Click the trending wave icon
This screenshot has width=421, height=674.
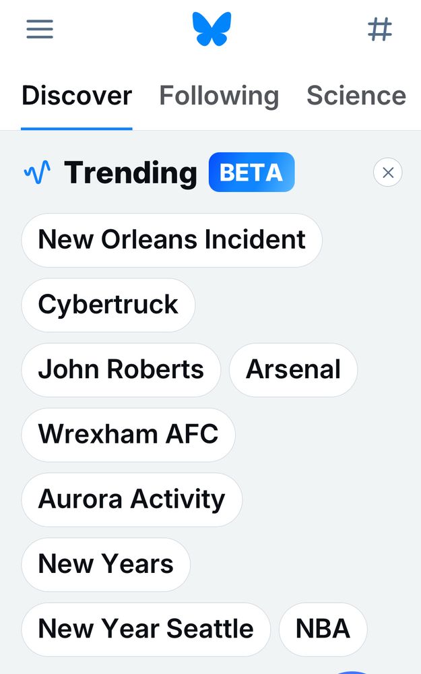point(37,173)
